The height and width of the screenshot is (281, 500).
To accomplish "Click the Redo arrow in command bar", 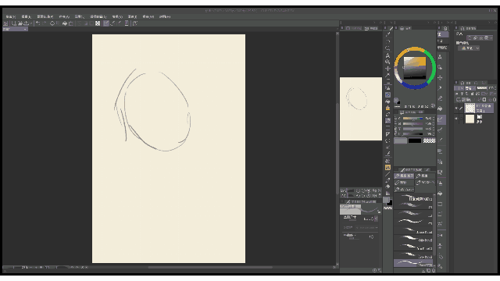I will pos(45,23).
